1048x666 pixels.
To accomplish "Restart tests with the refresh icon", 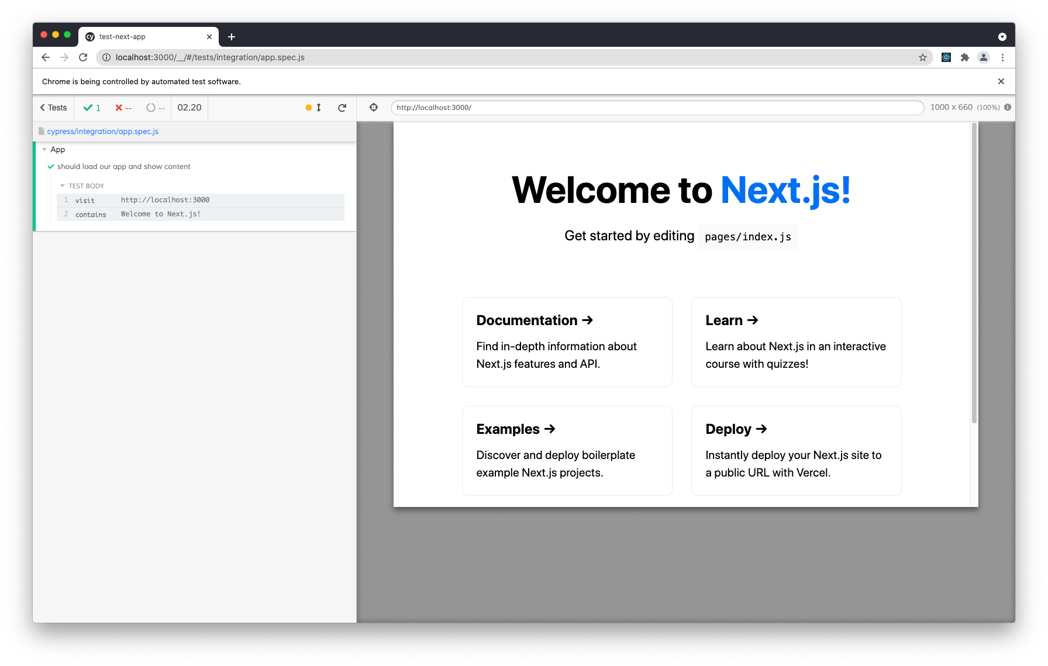I will 342,108.
